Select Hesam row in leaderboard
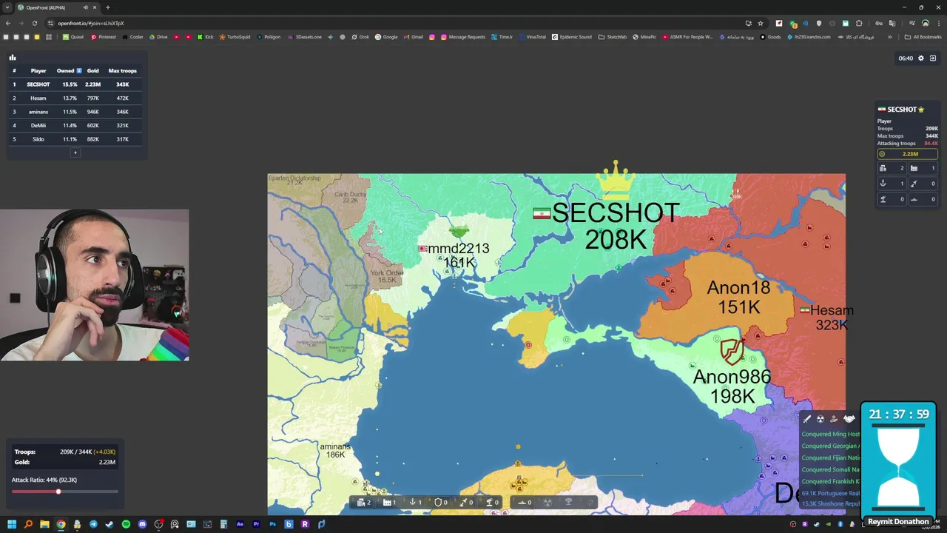 point(75,98)
